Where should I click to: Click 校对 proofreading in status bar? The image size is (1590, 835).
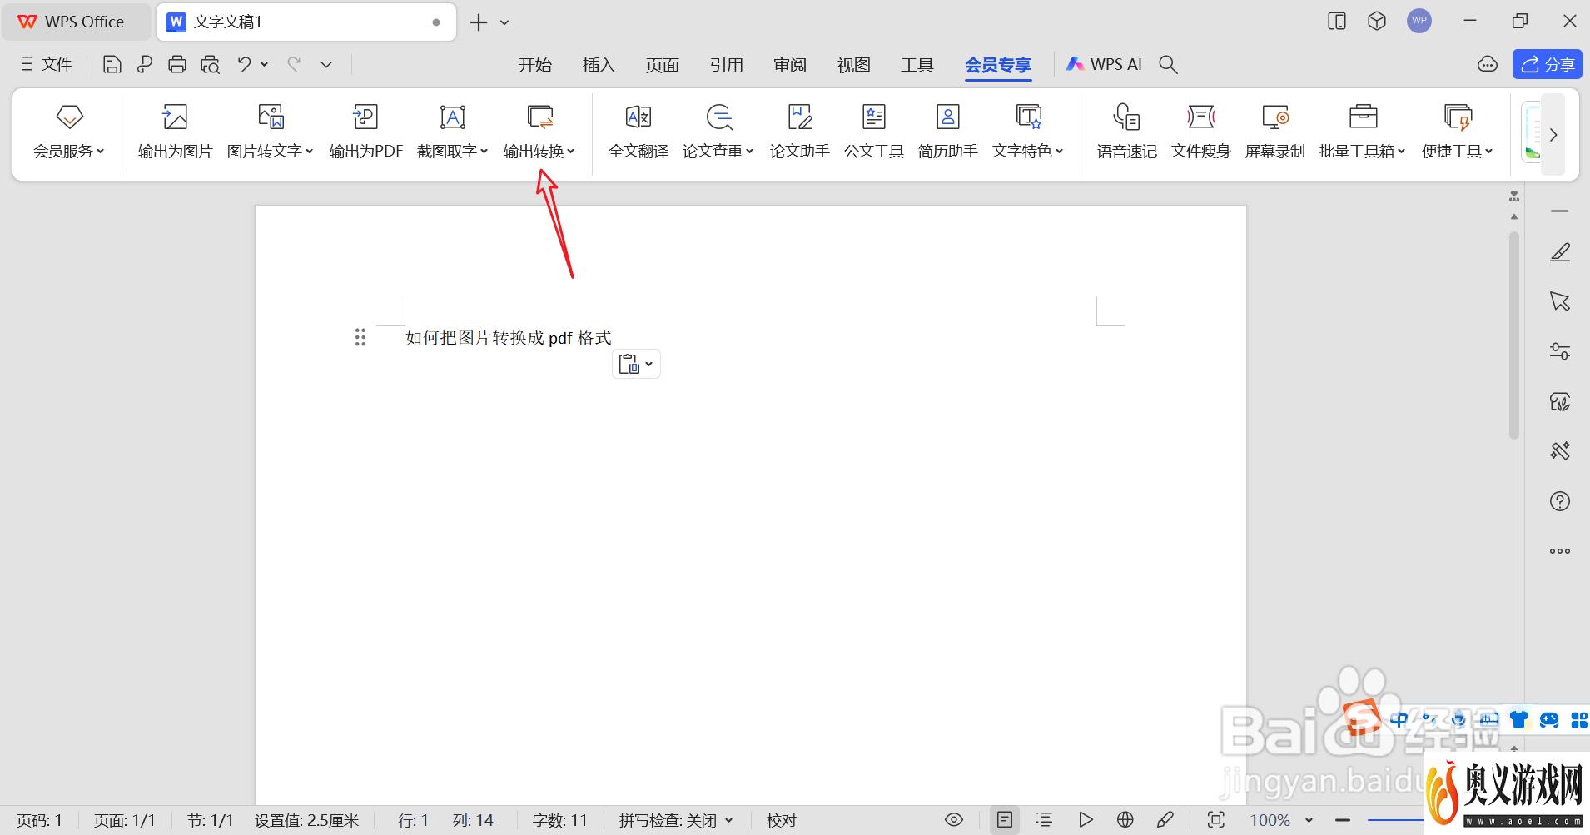[x=782, y=821]
